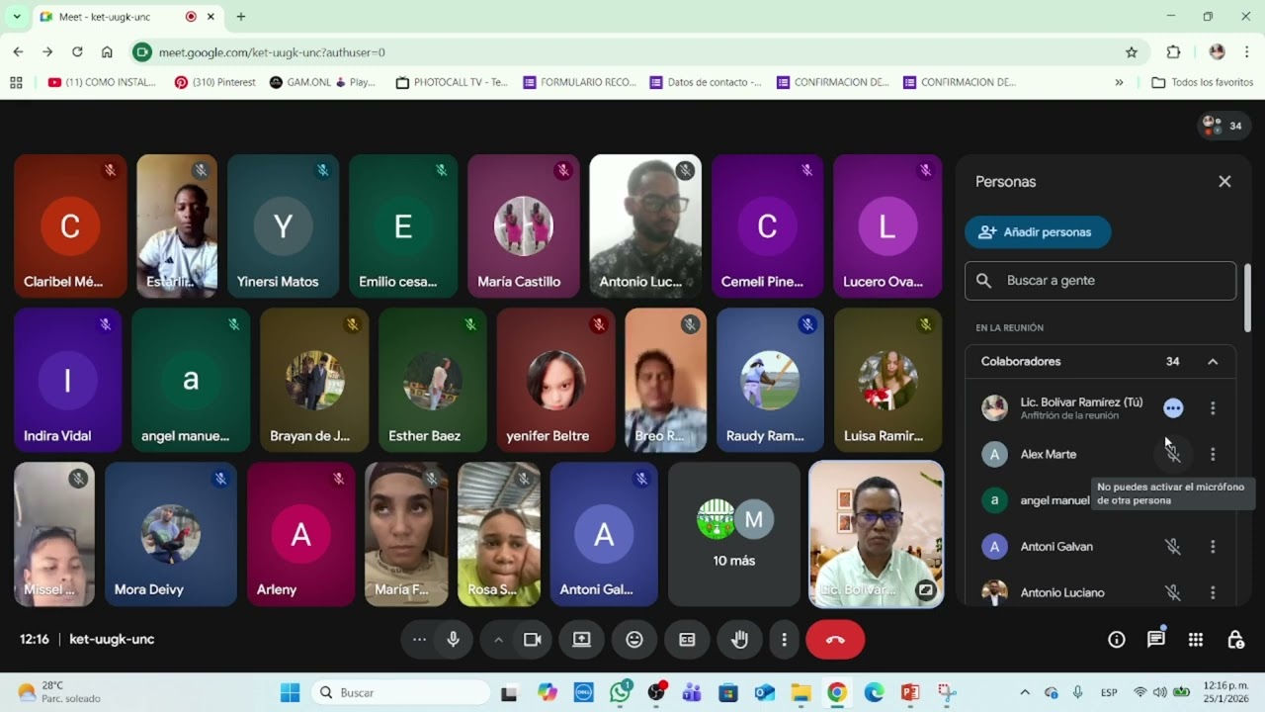Open the Meeting details info icon

tap(1117, 640)
